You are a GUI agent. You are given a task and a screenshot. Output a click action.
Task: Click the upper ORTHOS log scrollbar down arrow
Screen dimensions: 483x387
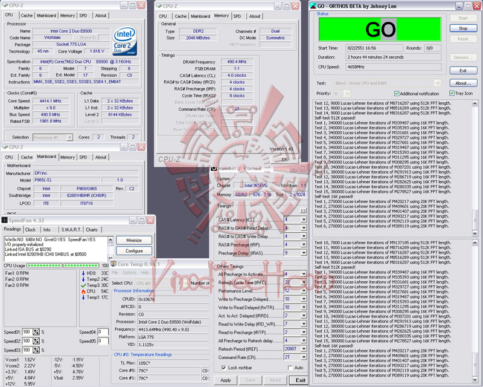coord(475,233)
